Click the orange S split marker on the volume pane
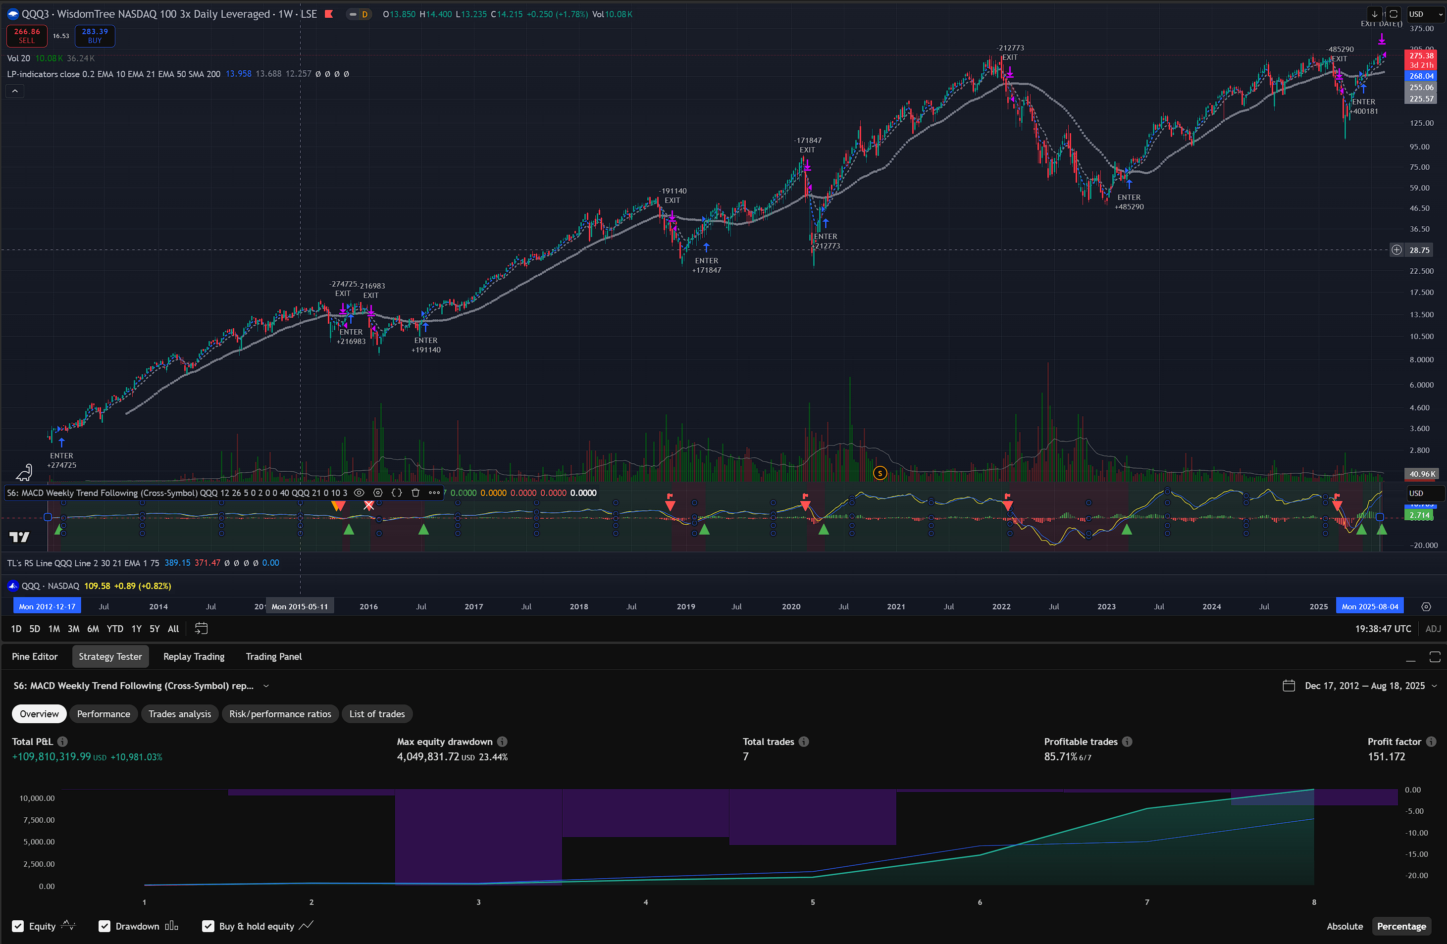1447x944 pixels. point(880,474)
